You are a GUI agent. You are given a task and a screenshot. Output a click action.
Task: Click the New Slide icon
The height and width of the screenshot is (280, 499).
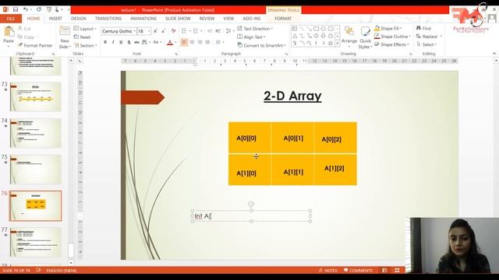tap(65, 31)
